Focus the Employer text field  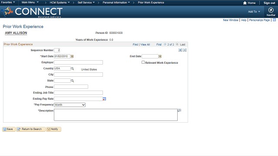[x=78, y=62]
